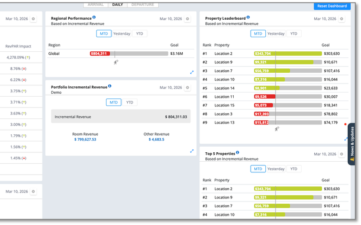The height and width of the screenshot is (225, 361).
Task: Switch Portfolio Incremental Revenue to YTD
Action: pos(129,102)
